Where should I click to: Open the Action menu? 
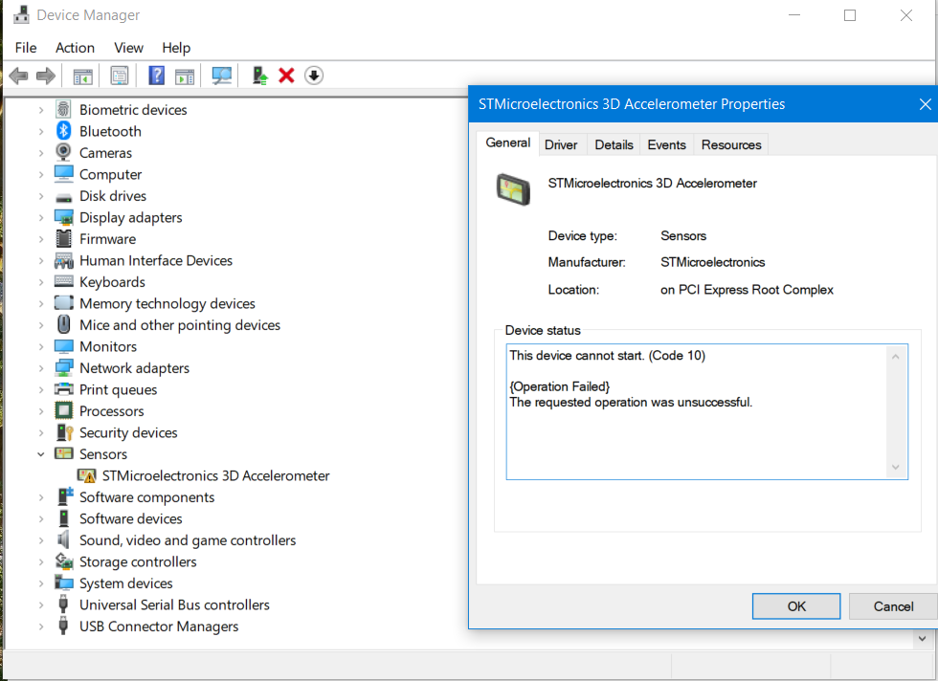tap(75, 48)
